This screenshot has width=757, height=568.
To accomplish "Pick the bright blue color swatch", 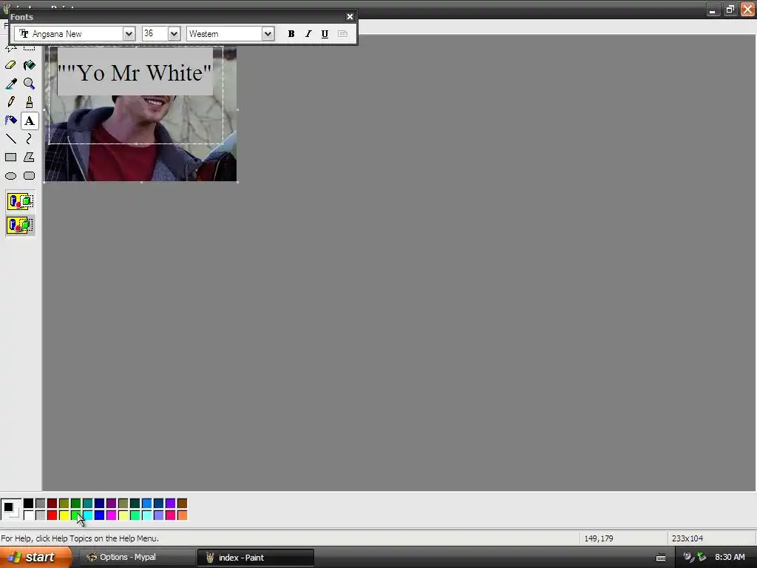I will click(100, 515).
